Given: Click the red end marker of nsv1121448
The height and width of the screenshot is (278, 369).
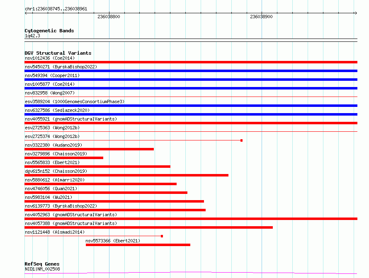Looking at the screenshot, I should coord(162,236).
